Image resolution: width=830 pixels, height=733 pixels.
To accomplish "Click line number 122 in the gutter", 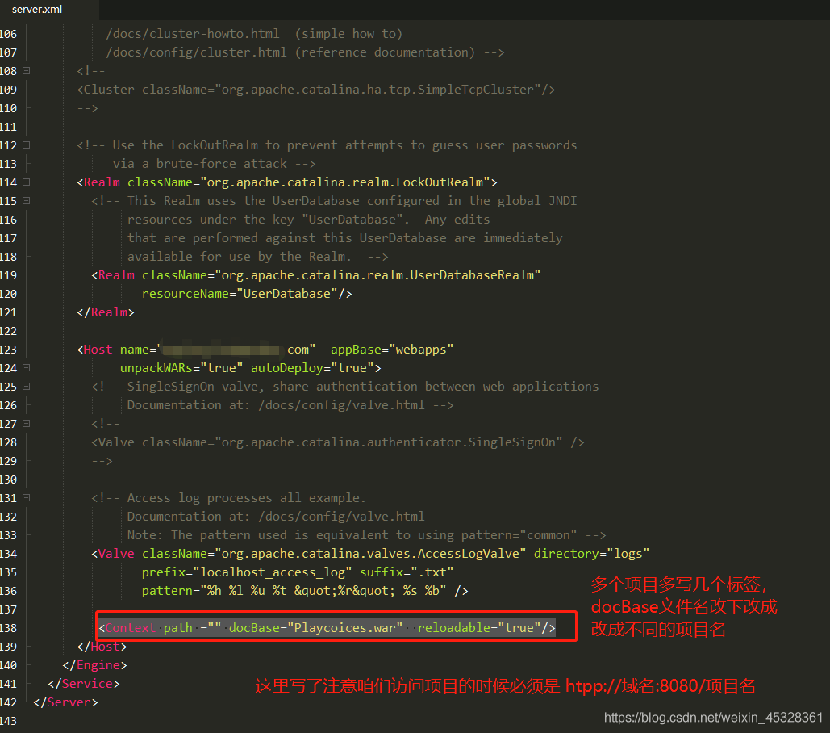I will 8,330.
